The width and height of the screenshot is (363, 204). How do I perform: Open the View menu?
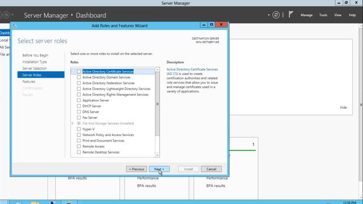click(x=337, y=15)
